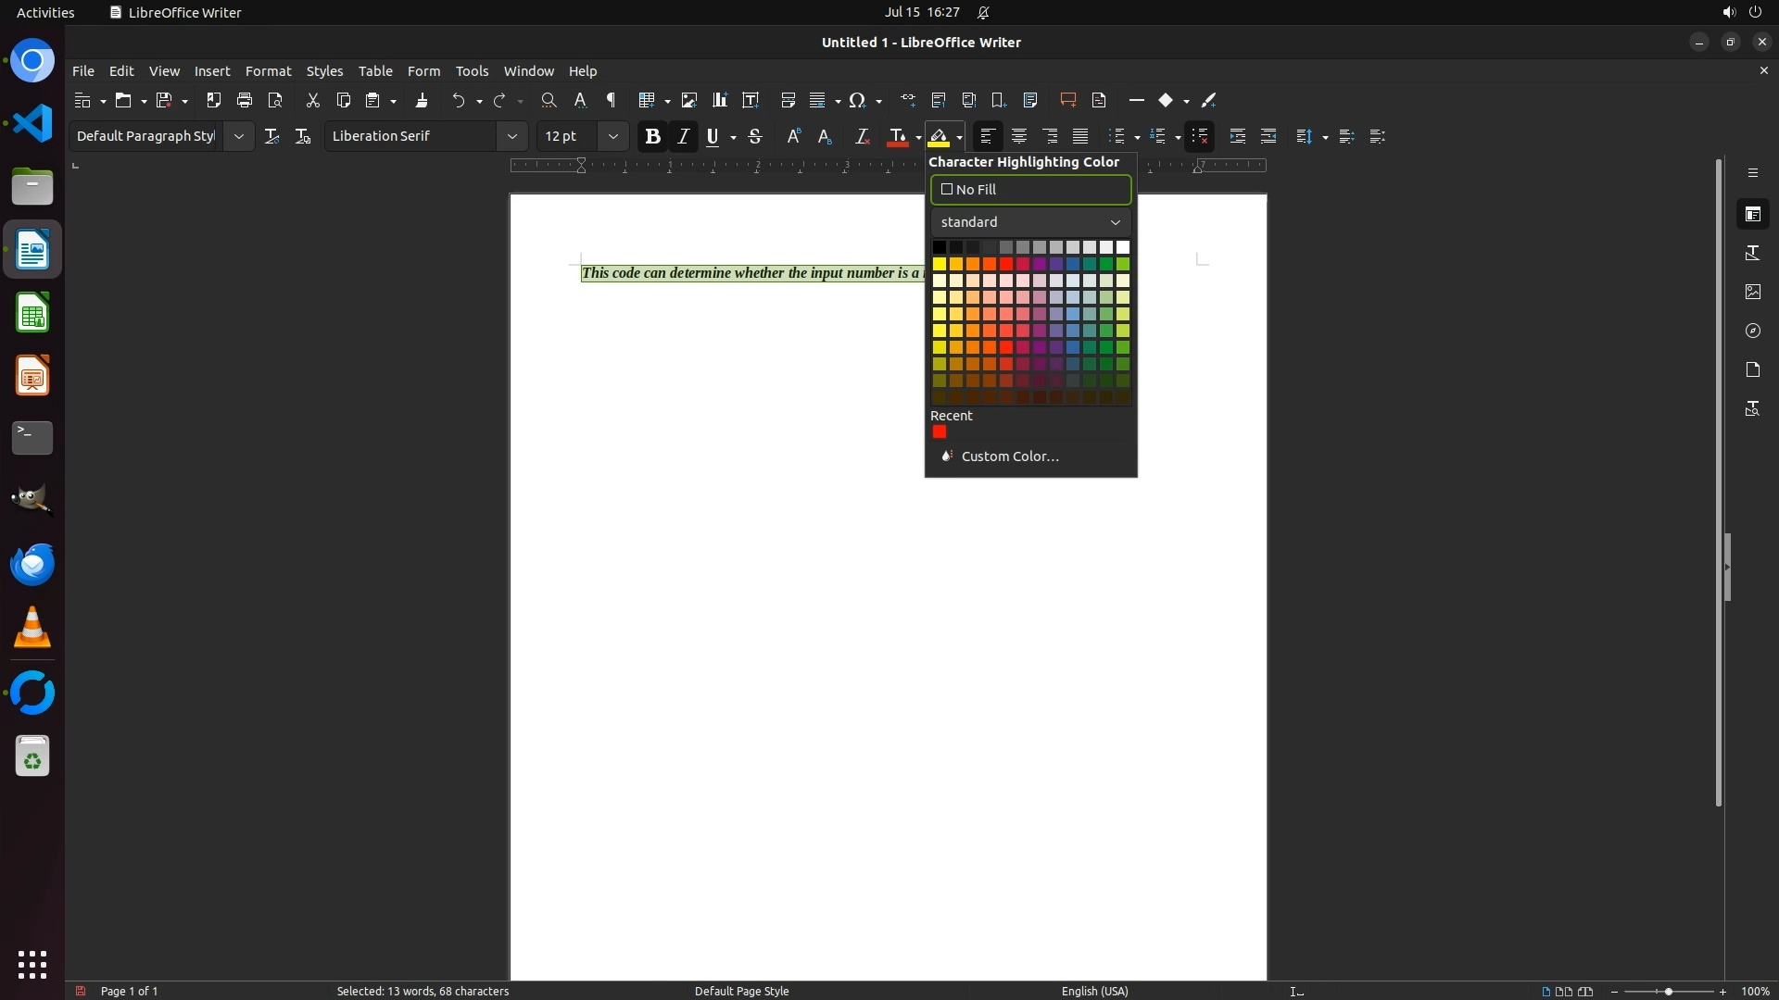Image resolution: width=1779 pixels, height=1000 pixels.
Task: Open the sidebar Gallery image icon
Action: pos(1752,292)
